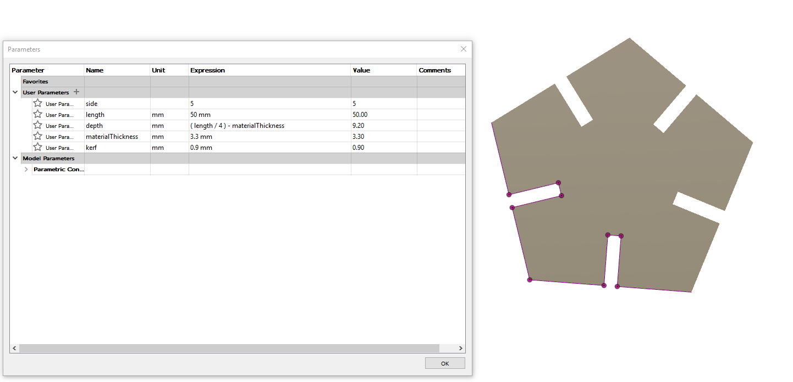Click the Value column header

tap(384, 70)
